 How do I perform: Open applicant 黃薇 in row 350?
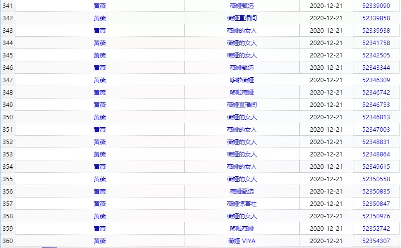[x=100, y=117]
